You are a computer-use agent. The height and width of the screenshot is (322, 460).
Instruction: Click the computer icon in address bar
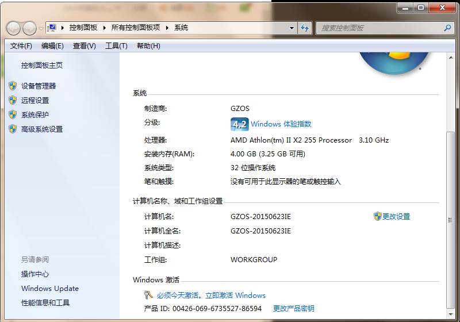[52, 28]
